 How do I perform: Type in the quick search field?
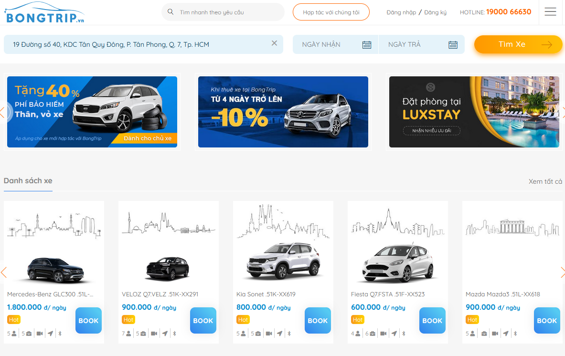point(227,12)
